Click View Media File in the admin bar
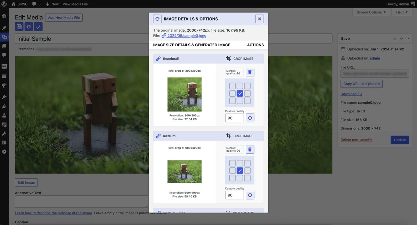This screenshot has width=417, height=225. click(x=74, y=4)
